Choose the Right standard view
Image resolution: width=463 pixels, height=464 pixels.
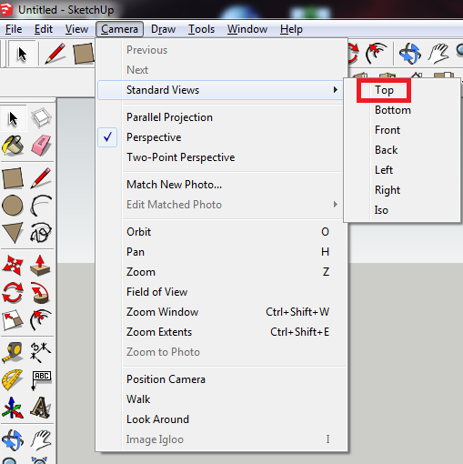[x=402, y=190]
